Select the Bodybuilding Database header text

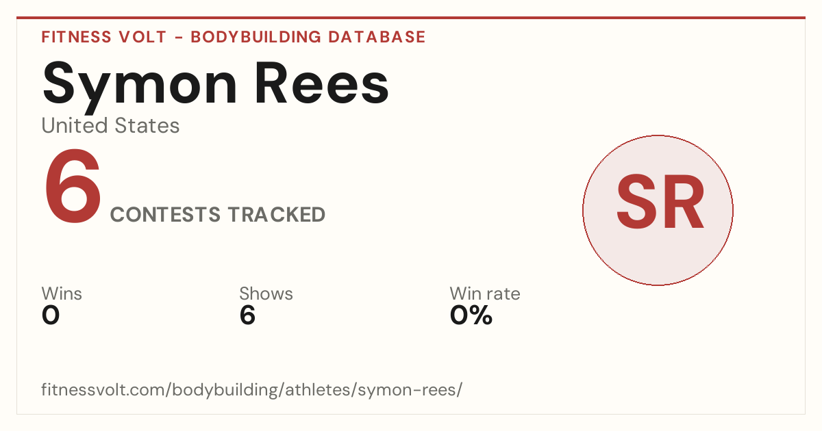pyautogui.click(x=308, y=37)
